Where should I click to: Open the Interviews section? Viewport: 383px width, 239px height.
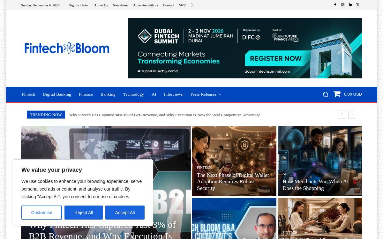click(173, 94)
